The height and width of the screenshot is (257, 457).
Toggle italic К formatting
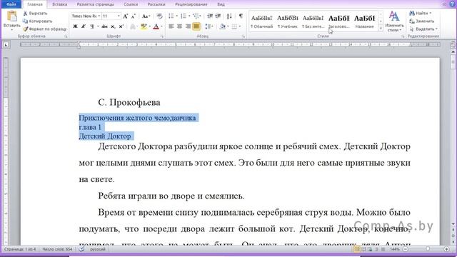pos(84,26)
